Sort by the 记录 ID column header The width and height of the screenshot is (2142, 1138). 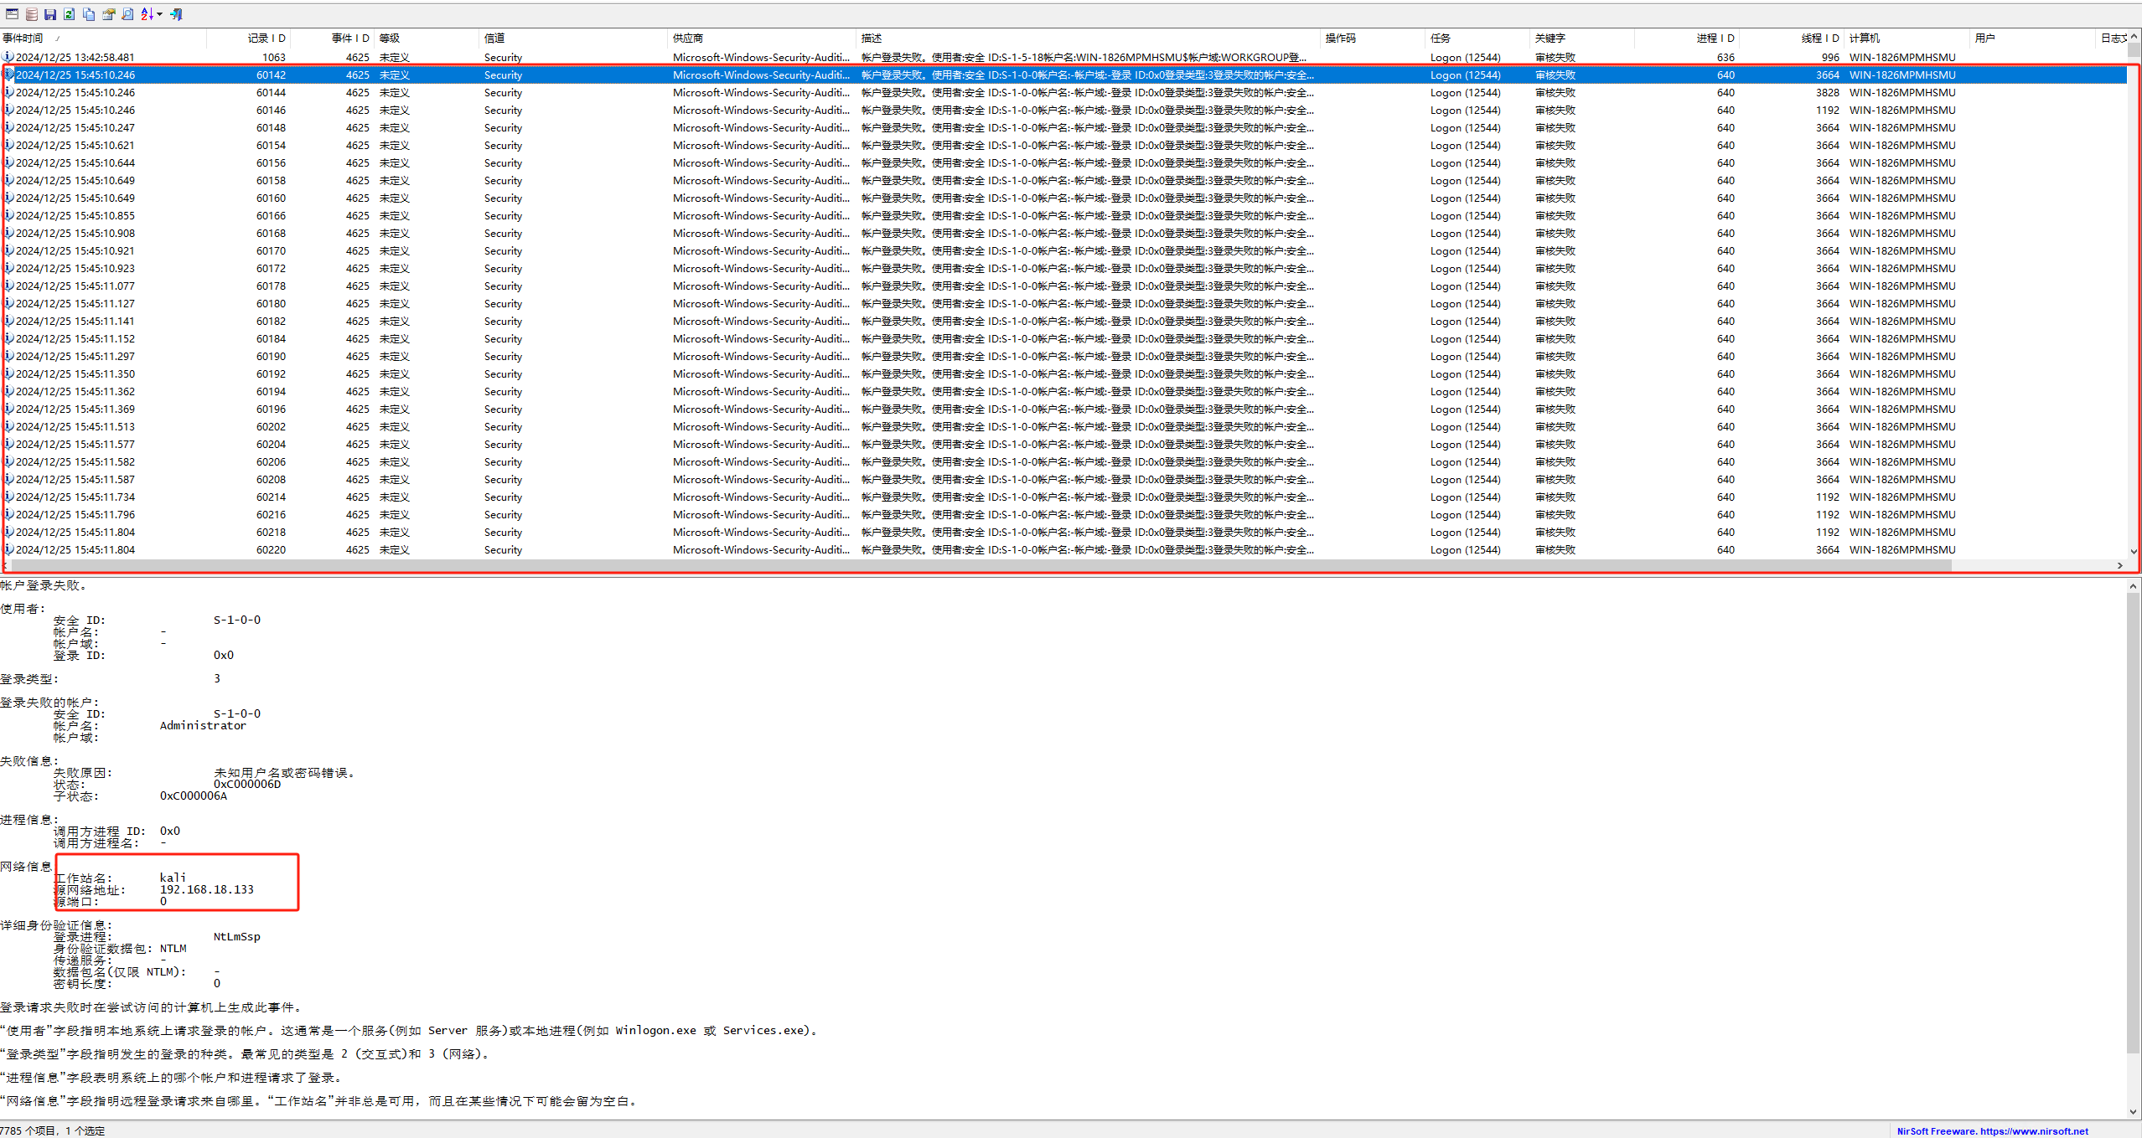click(x=266, y=39)
